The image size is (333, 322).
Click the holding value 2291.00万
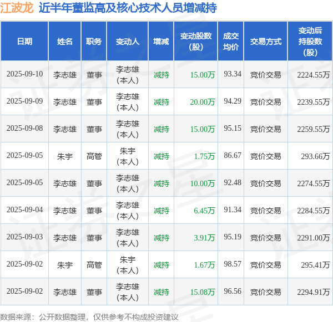(313, 238)
